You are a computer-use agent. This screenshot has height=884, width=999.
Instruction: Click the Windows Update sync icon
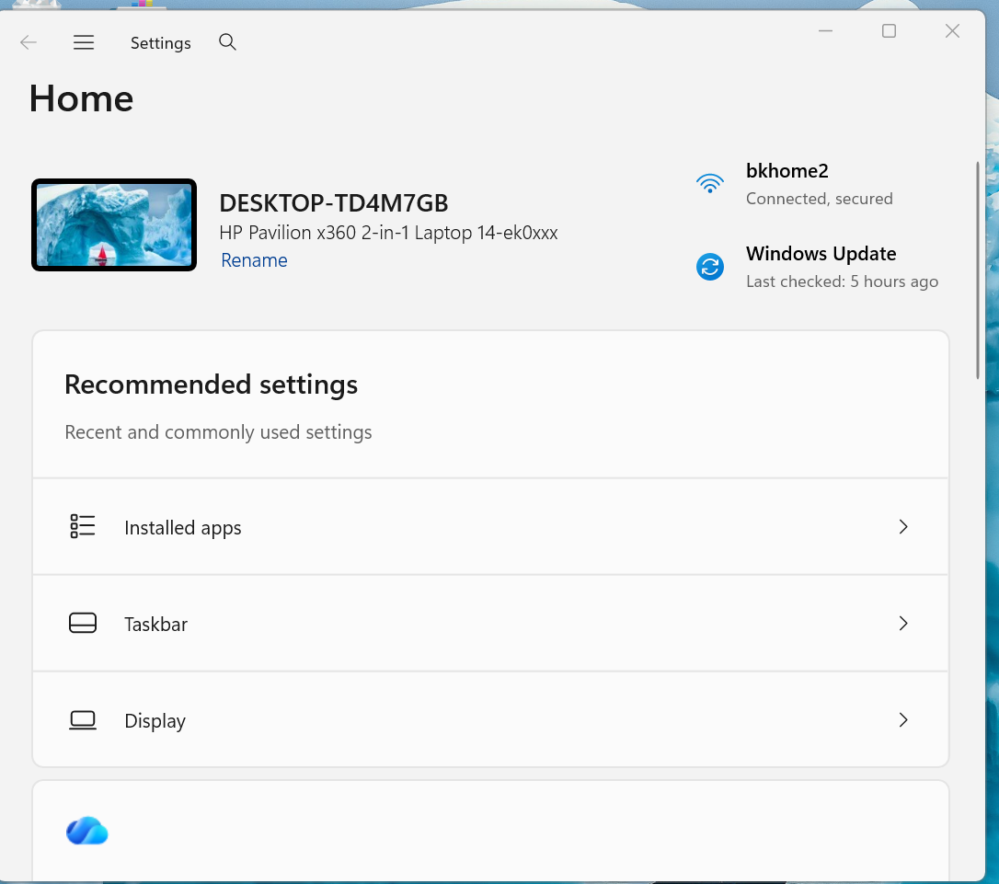tap(710, 266)
